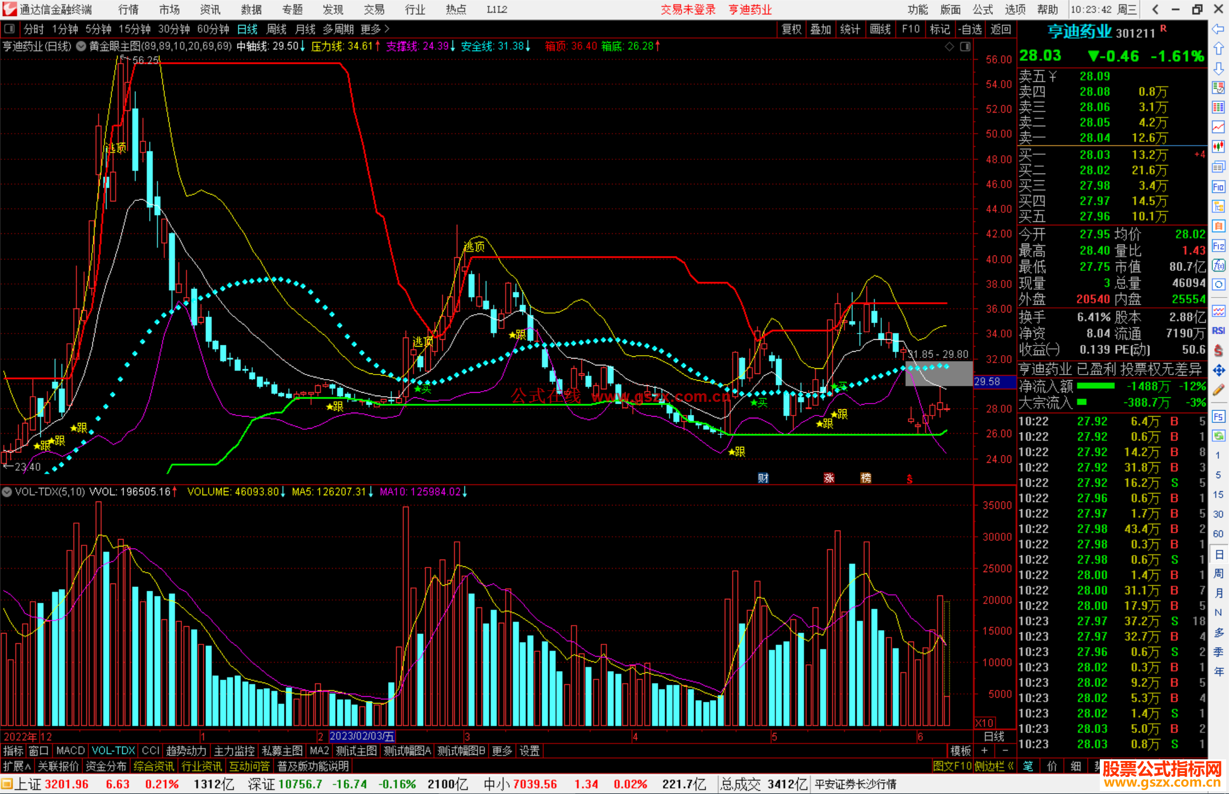This screenshot has width=1229, height=794.
Task: Click the candlestick chart icon in sidebar
Action: pyautogui.click(x=1218, y=147)
